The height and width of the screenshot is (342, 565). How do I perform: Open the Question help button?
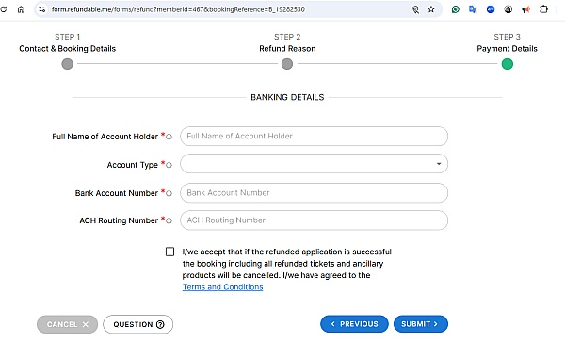[138, 324]
